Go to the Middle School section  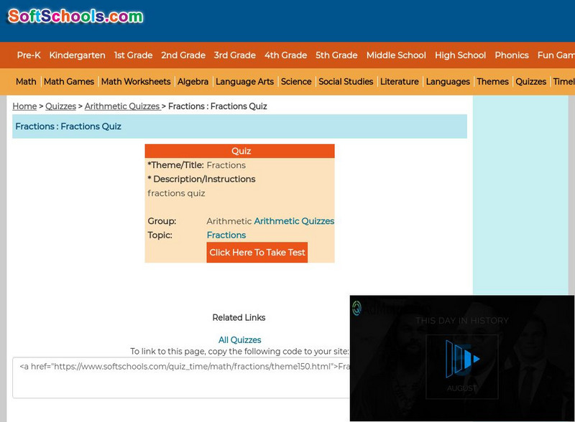coord(395,55)
